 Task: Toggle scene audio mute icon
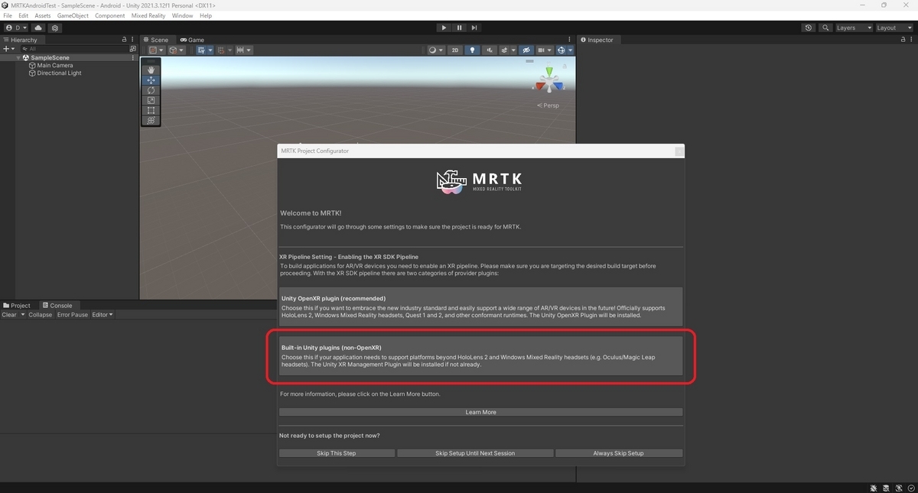(489, 50)
